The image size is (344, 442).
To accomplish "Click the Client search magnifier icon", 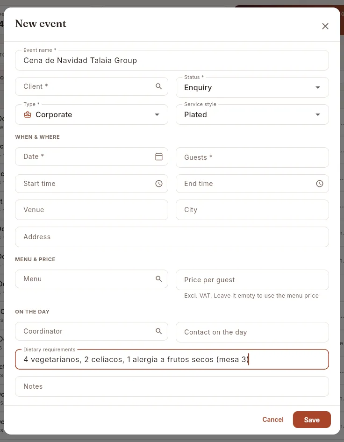I will click(159, 86).
